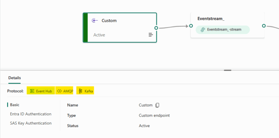Click the Kafka icon
The image size is (279, 138).
coord(80,91)
